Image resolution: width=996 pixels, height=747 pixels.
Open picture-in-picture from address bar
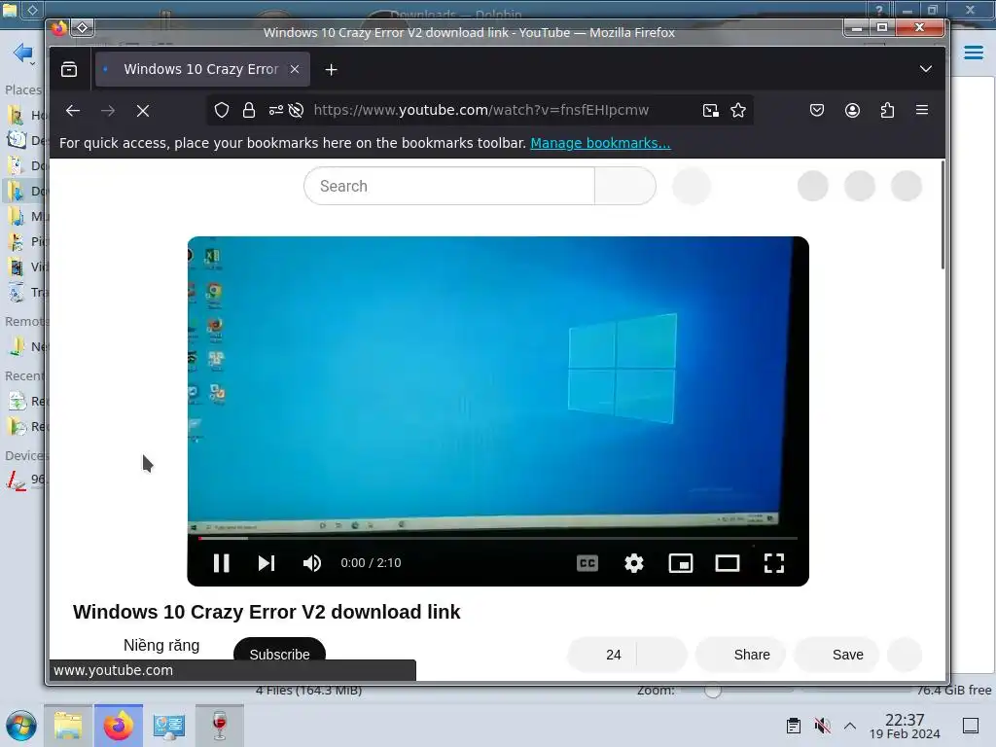click(x=711, y=111)
